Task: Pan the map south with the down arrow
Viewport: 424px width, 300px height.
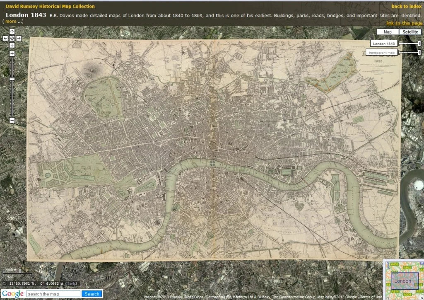Action: click(x=12, y=45)
